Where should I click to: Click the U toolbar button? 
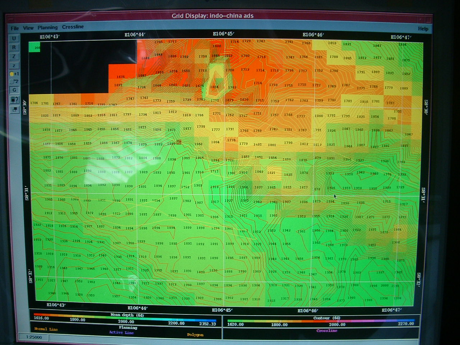point(14,38)
